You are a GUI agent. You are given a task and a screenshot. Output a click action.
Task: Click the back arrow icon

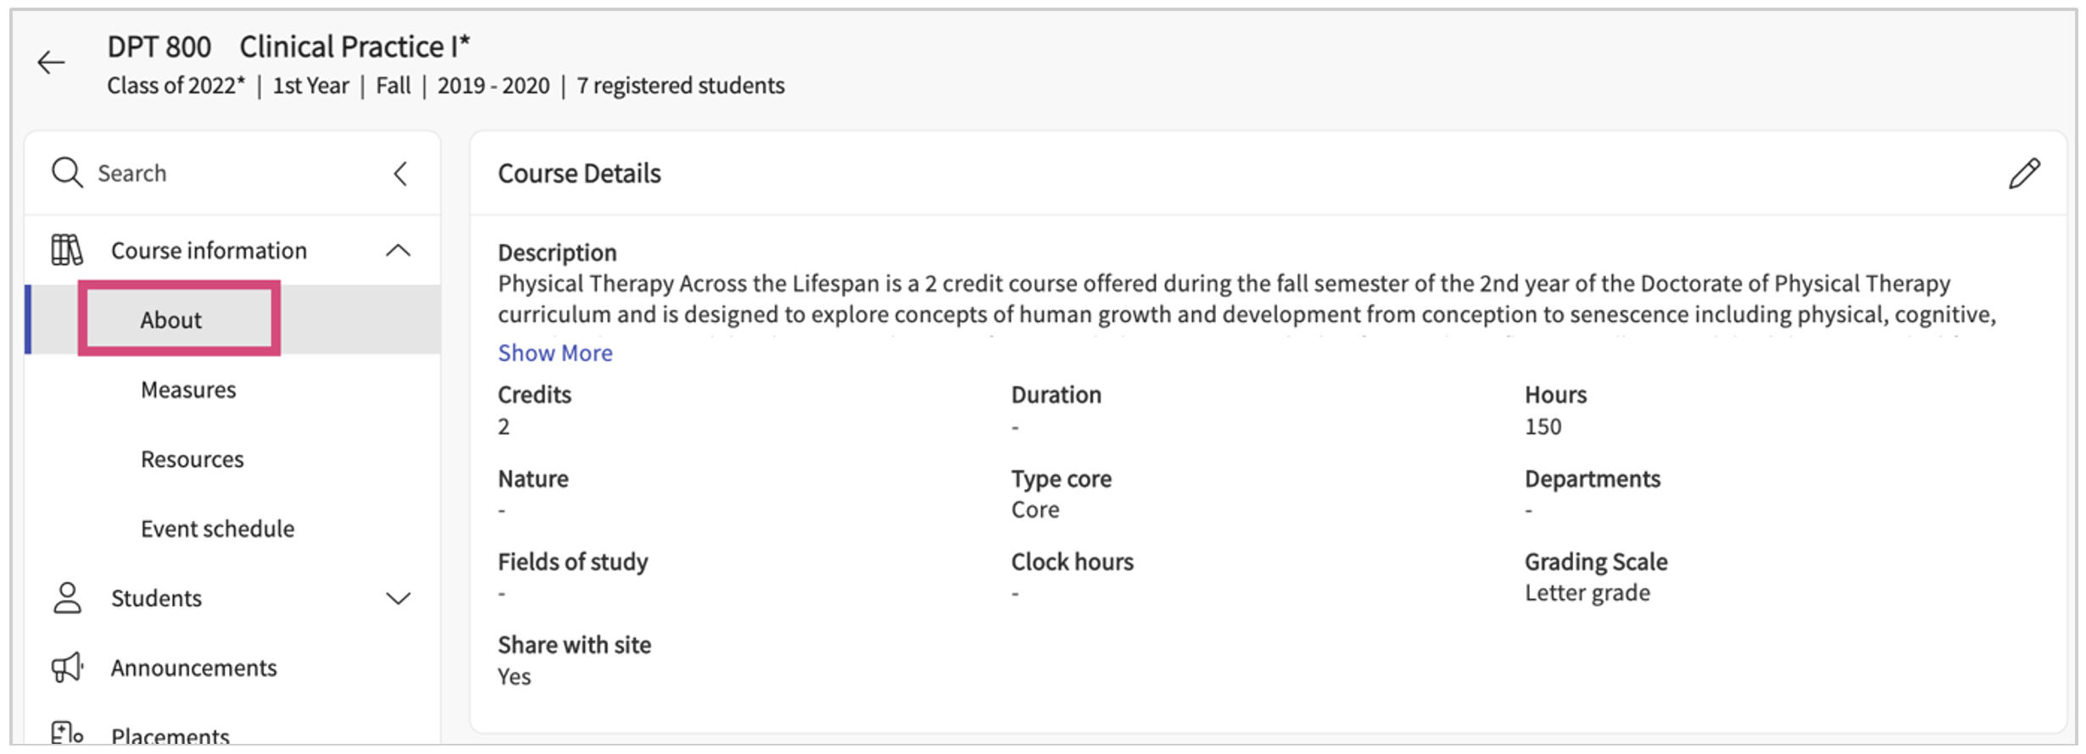coord(51,63)
